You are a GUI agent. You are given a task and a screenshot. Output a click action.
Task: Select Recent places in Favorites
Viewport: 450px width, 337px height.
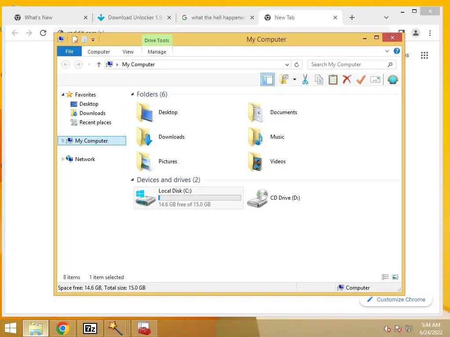pyautogui.click(x=95, y=122)
